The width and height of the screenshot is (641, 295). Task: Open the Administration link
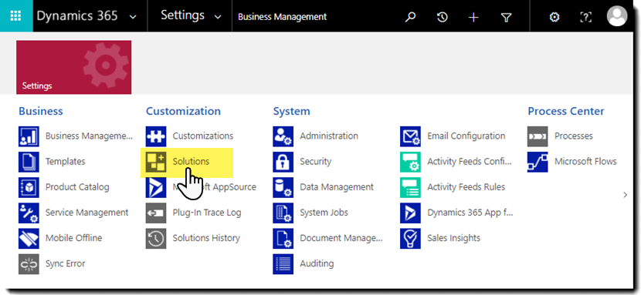coord(329,136)
